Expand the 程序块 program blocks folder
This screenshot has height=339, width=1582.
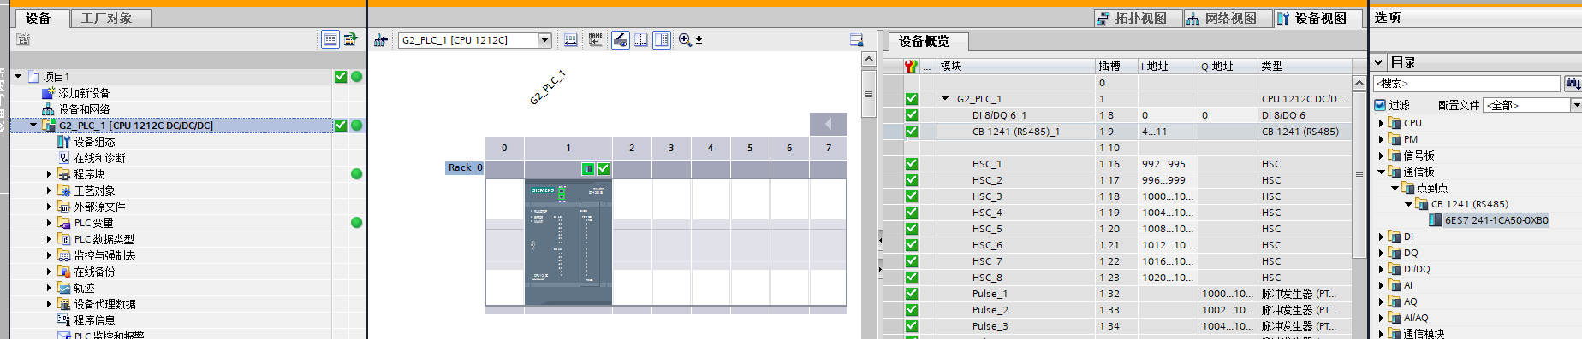click(x=49, y=174)
